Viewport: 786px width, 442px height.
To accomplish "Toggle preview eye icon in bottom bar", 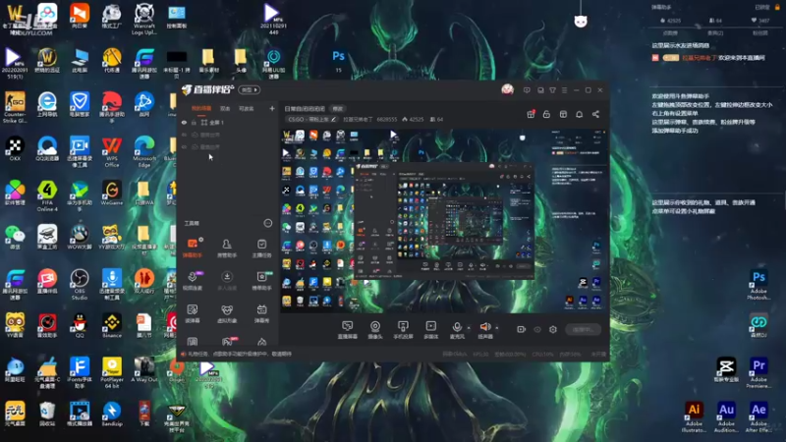I will (537, 329).
